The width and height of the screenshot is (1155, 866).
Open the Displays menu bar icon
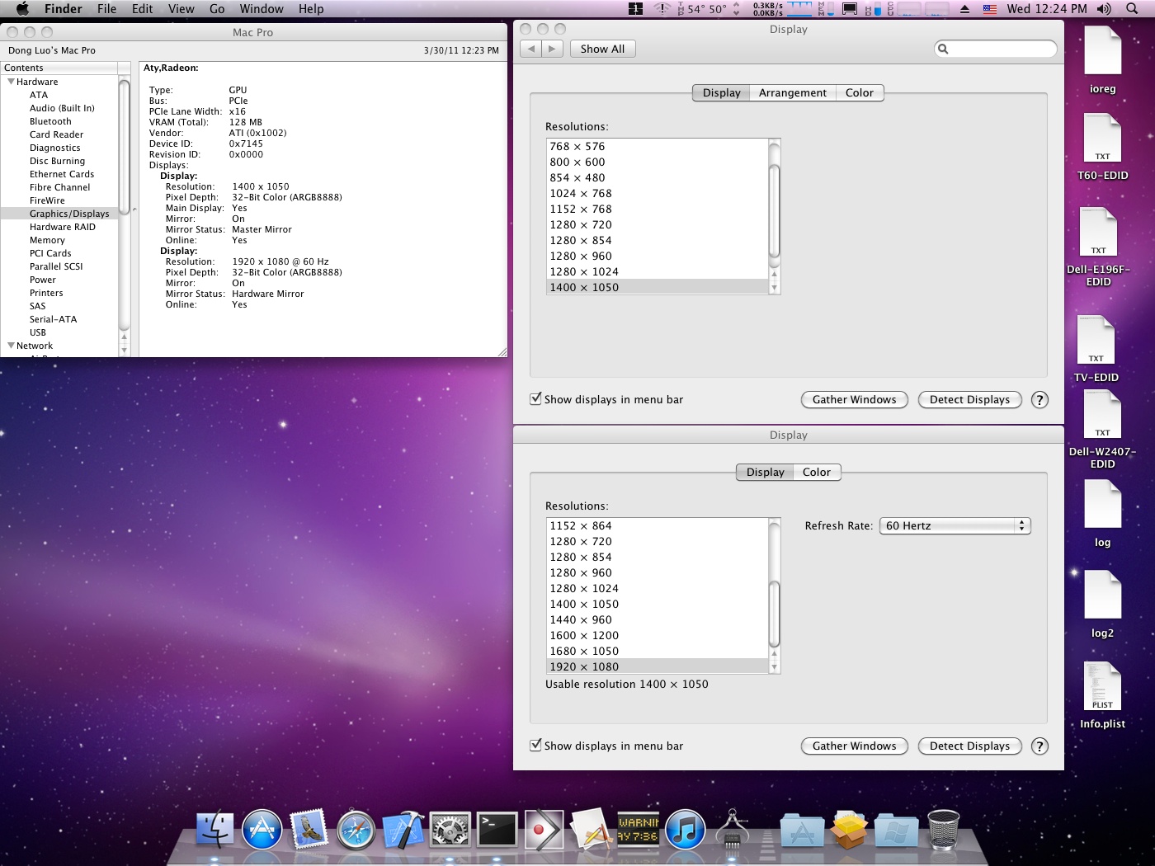(850, 9)
